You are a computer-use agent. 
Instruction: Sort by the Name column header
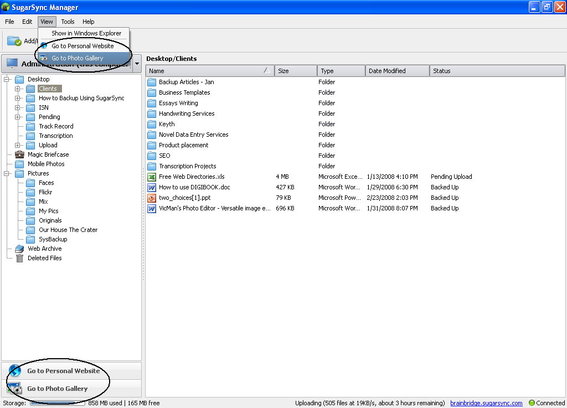(x=210, y=71)
